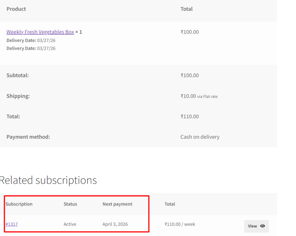Click the Payment method label
The height and width of the screenshot is (236, 296).
coord(28,137)
